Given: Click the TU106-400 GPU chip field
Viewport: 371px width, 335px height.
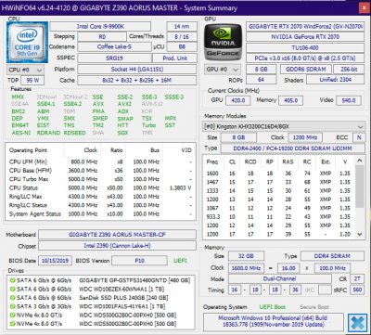Looking at the screenshot, I should (x=305, y=48).
